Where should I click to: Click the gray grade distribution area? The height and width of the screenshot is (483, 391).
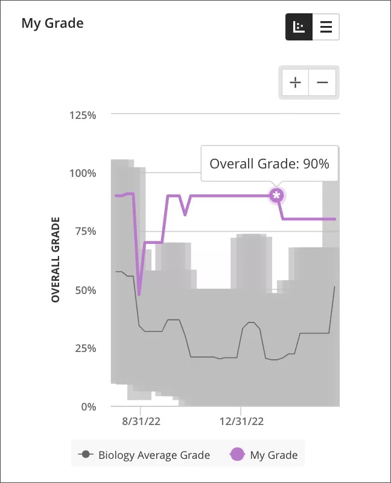(181, 374)
